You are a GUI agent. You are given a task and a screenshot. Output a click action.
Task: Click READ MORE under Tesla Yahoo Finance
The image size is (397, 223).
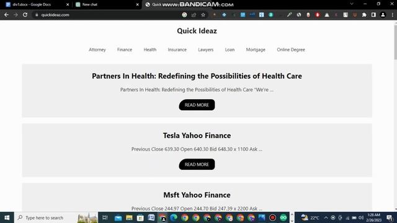point(197,164)
